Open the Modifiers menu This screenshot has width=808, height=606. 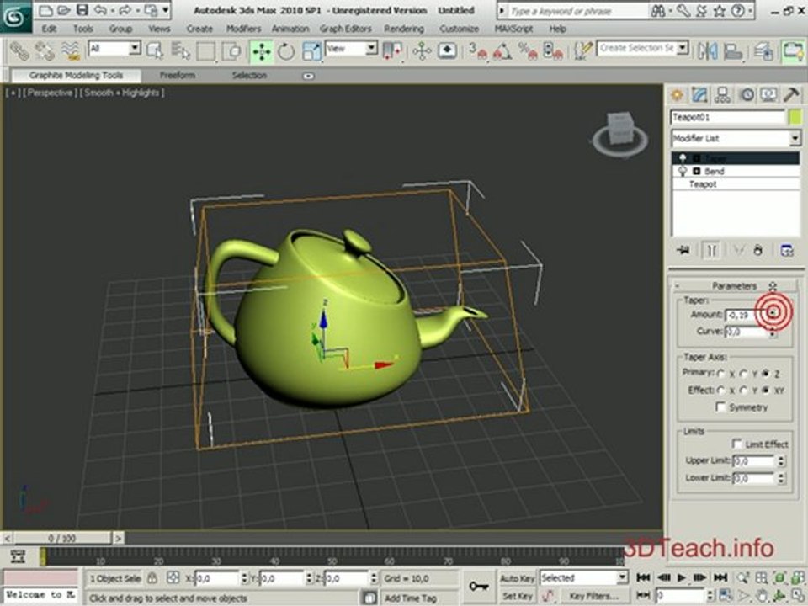(243, 29)
